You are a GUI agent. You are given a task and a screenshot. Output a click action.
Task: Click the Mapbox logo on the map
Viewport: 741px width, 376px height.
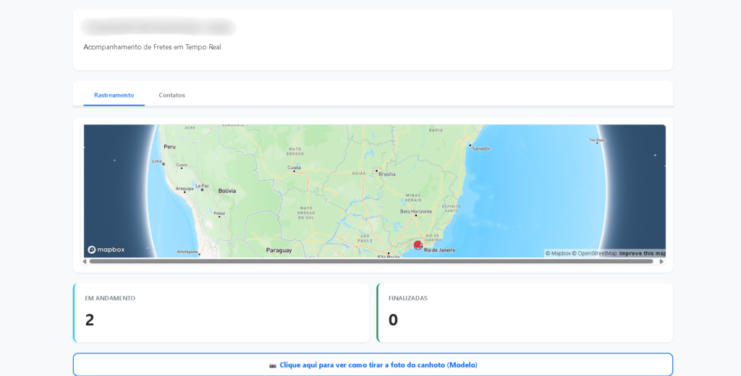pyautogui.click(x=106, y=249)
